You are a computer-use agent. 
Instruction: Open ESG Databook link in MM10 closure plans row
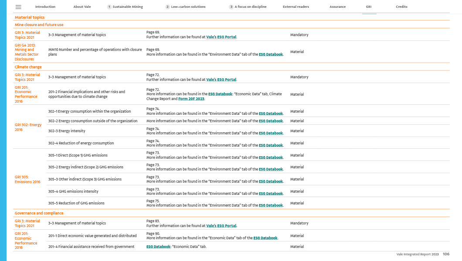click(x=271, y=54)
